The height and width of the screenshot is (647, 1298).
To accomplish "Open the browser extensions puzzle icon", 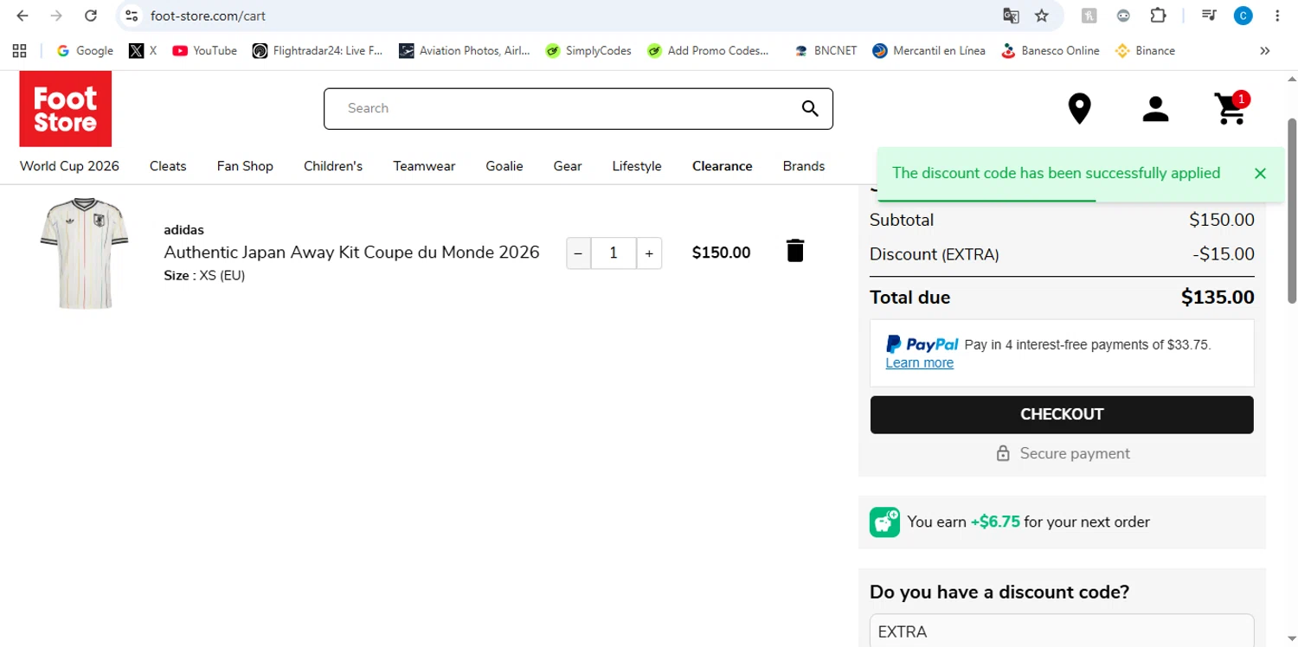I will tap(1158, 16).
